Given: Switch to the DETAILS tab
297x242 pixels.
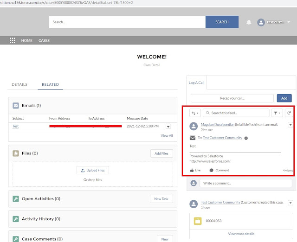Looking at the screenshot, I should [19, 84].
